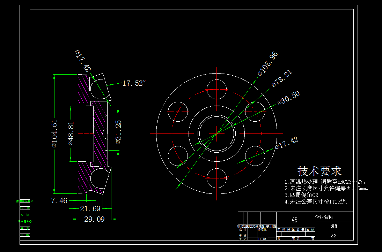Click the material value 45 in title block
The width and height of the screenshot is (382, 252).
click(x=295, y=220)
